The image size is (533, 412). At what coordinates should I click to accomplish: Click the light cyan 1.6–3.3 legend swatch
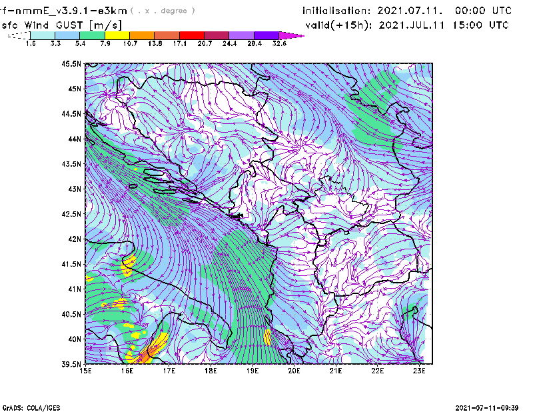[x=43, y=35]
